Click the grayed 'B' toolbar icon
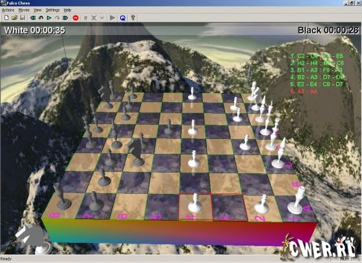 (x=86, y=17)
